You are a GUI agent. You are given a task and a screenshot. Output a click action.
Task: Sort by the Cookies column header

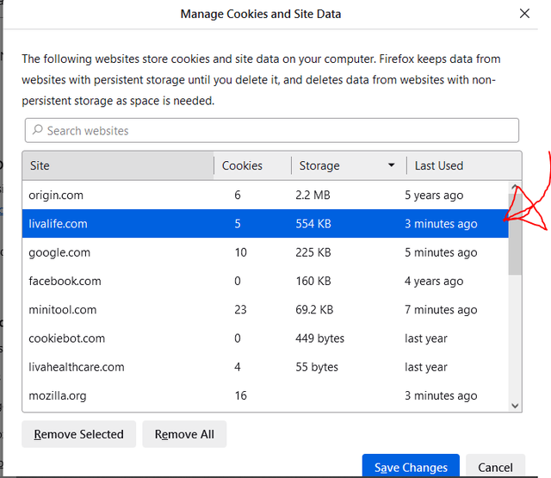(x=243, y=165)
